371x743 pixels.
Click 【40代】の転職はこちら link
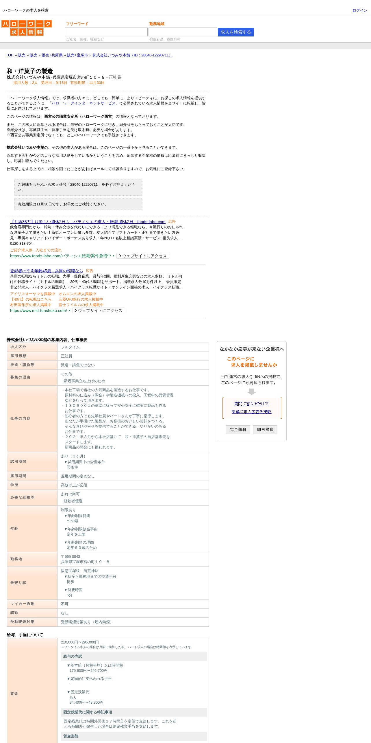[x=31, y=299]
